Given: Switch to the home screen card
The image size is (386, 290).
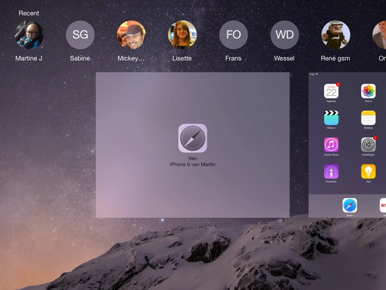Looking at the screenshot, I should pyautogui.click(x=347, y=145).
